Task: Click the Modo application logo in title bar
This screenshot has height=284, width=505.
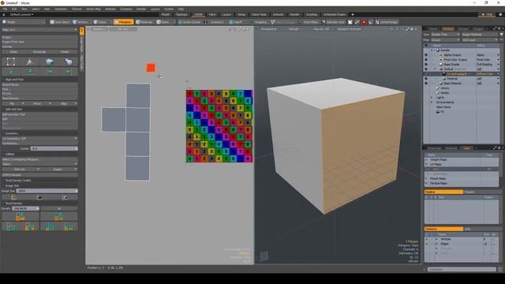Action: 2,3
